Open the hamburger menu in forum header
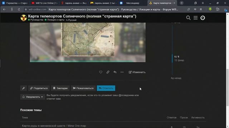Screen dimensions: 229x128 (x=196, y=18)
